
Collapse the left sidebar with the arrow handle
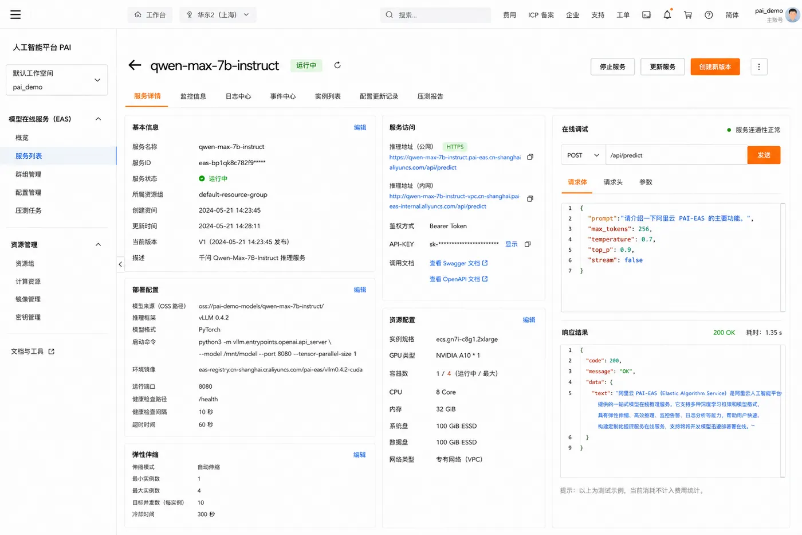tap(120, 264)
